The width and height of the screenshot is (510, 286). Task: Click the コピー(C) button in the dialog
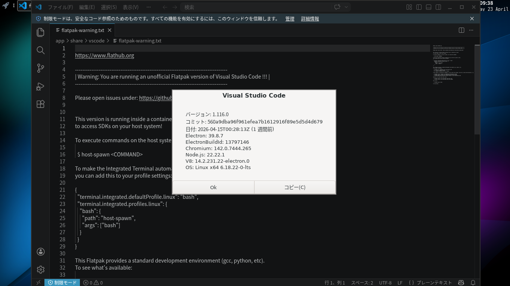pos(295,187)
